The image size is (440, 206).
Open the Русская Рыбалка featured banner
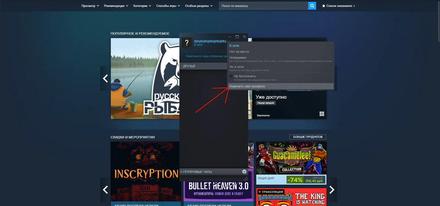tap(145, 78)
